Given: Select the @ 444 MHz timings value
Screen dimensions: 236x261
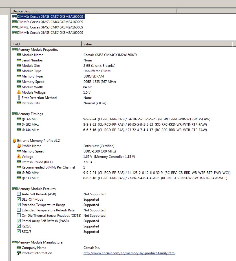Looking at the screenshot, I should pos(145,130).
